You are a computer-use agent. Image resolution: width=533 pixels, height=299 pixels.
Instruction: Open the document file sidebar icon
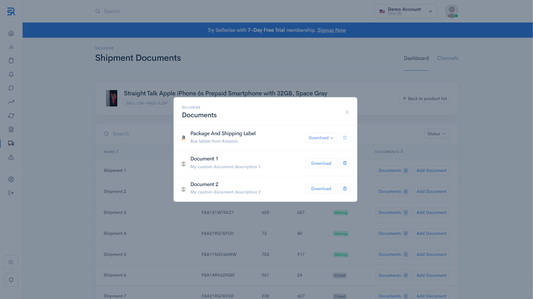point(11,129)
